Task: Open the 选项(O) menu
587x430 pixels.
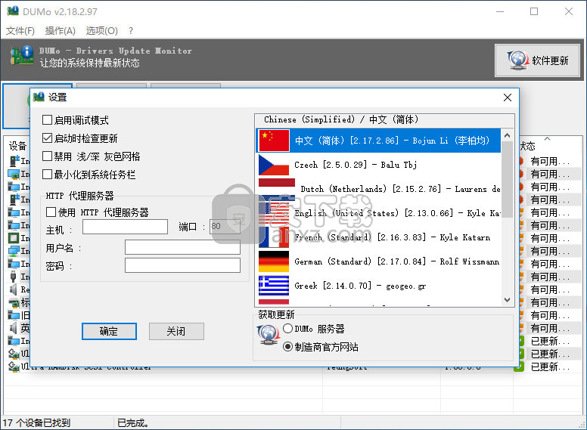Action: 101,31
